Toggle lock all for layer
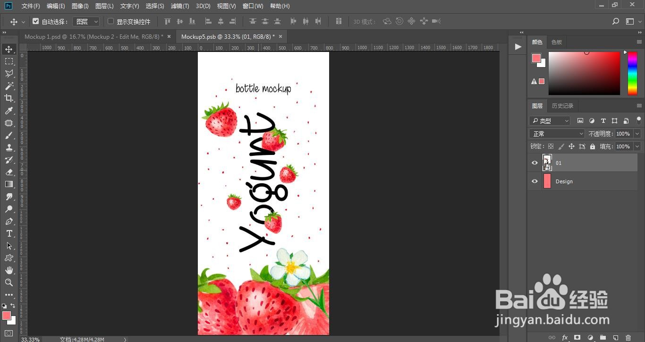 pyautogui.click(x=593, y=146)
